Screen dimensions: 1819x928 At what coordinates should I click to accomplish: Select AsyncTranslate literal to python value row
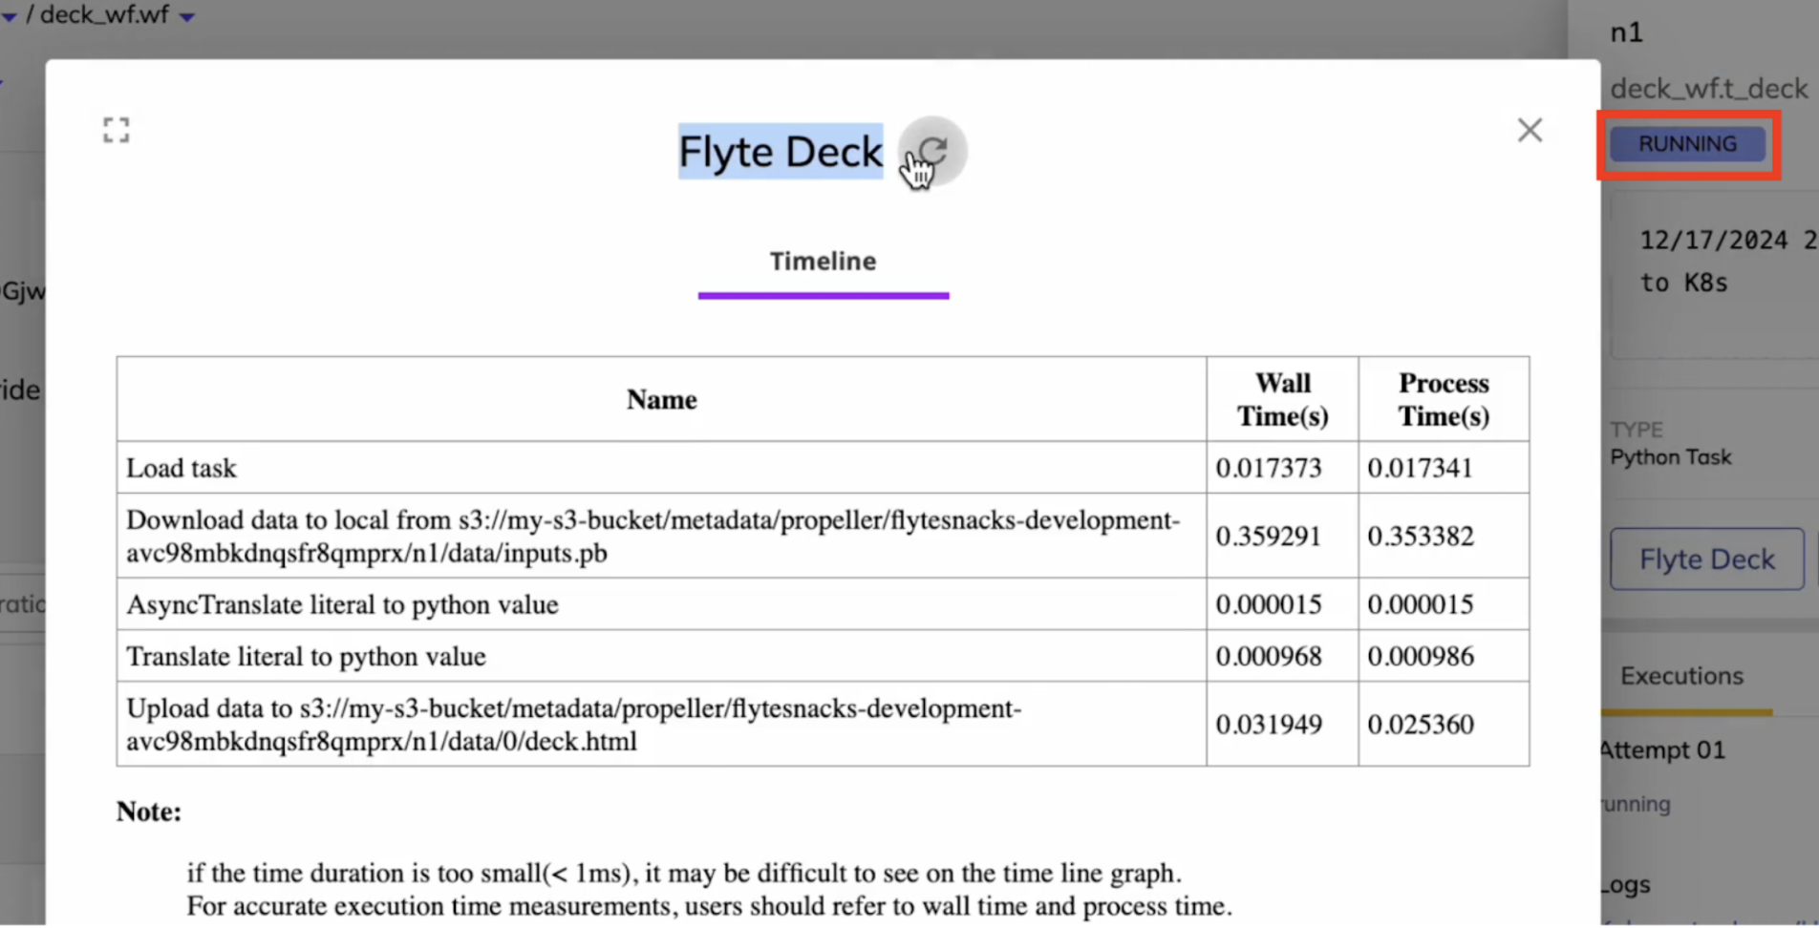(342, 604)
